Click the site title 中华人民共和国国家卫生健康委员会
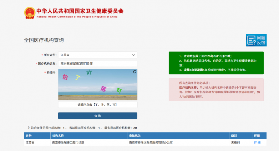This screenshot has height=151, width=279. (x=80, y=11)
